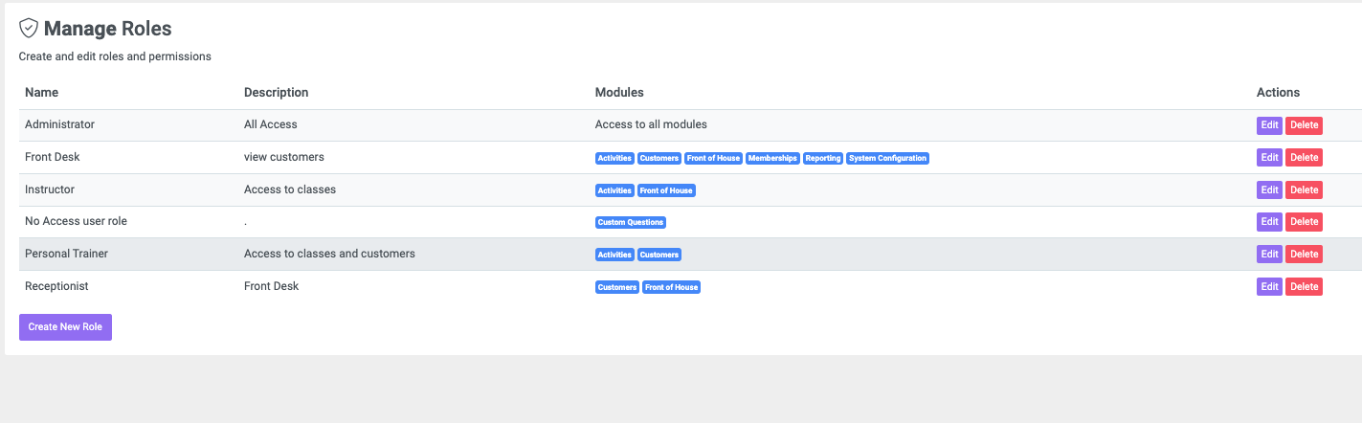Image resolution: width=1362 pixels, height=423 pixels.
Task: Select the Customers tag in Front Desk row
Action: click(x=659, y=158)
